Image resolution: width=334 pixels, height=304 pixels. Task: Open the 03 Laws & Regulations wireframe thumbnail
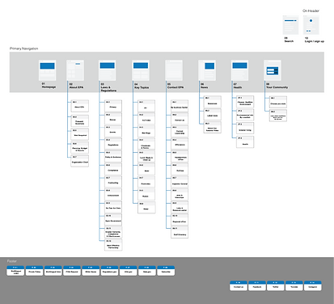click(x=108, y=70)
